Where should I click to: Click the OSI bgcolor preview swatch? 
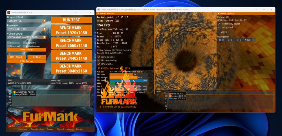point(254,40)
